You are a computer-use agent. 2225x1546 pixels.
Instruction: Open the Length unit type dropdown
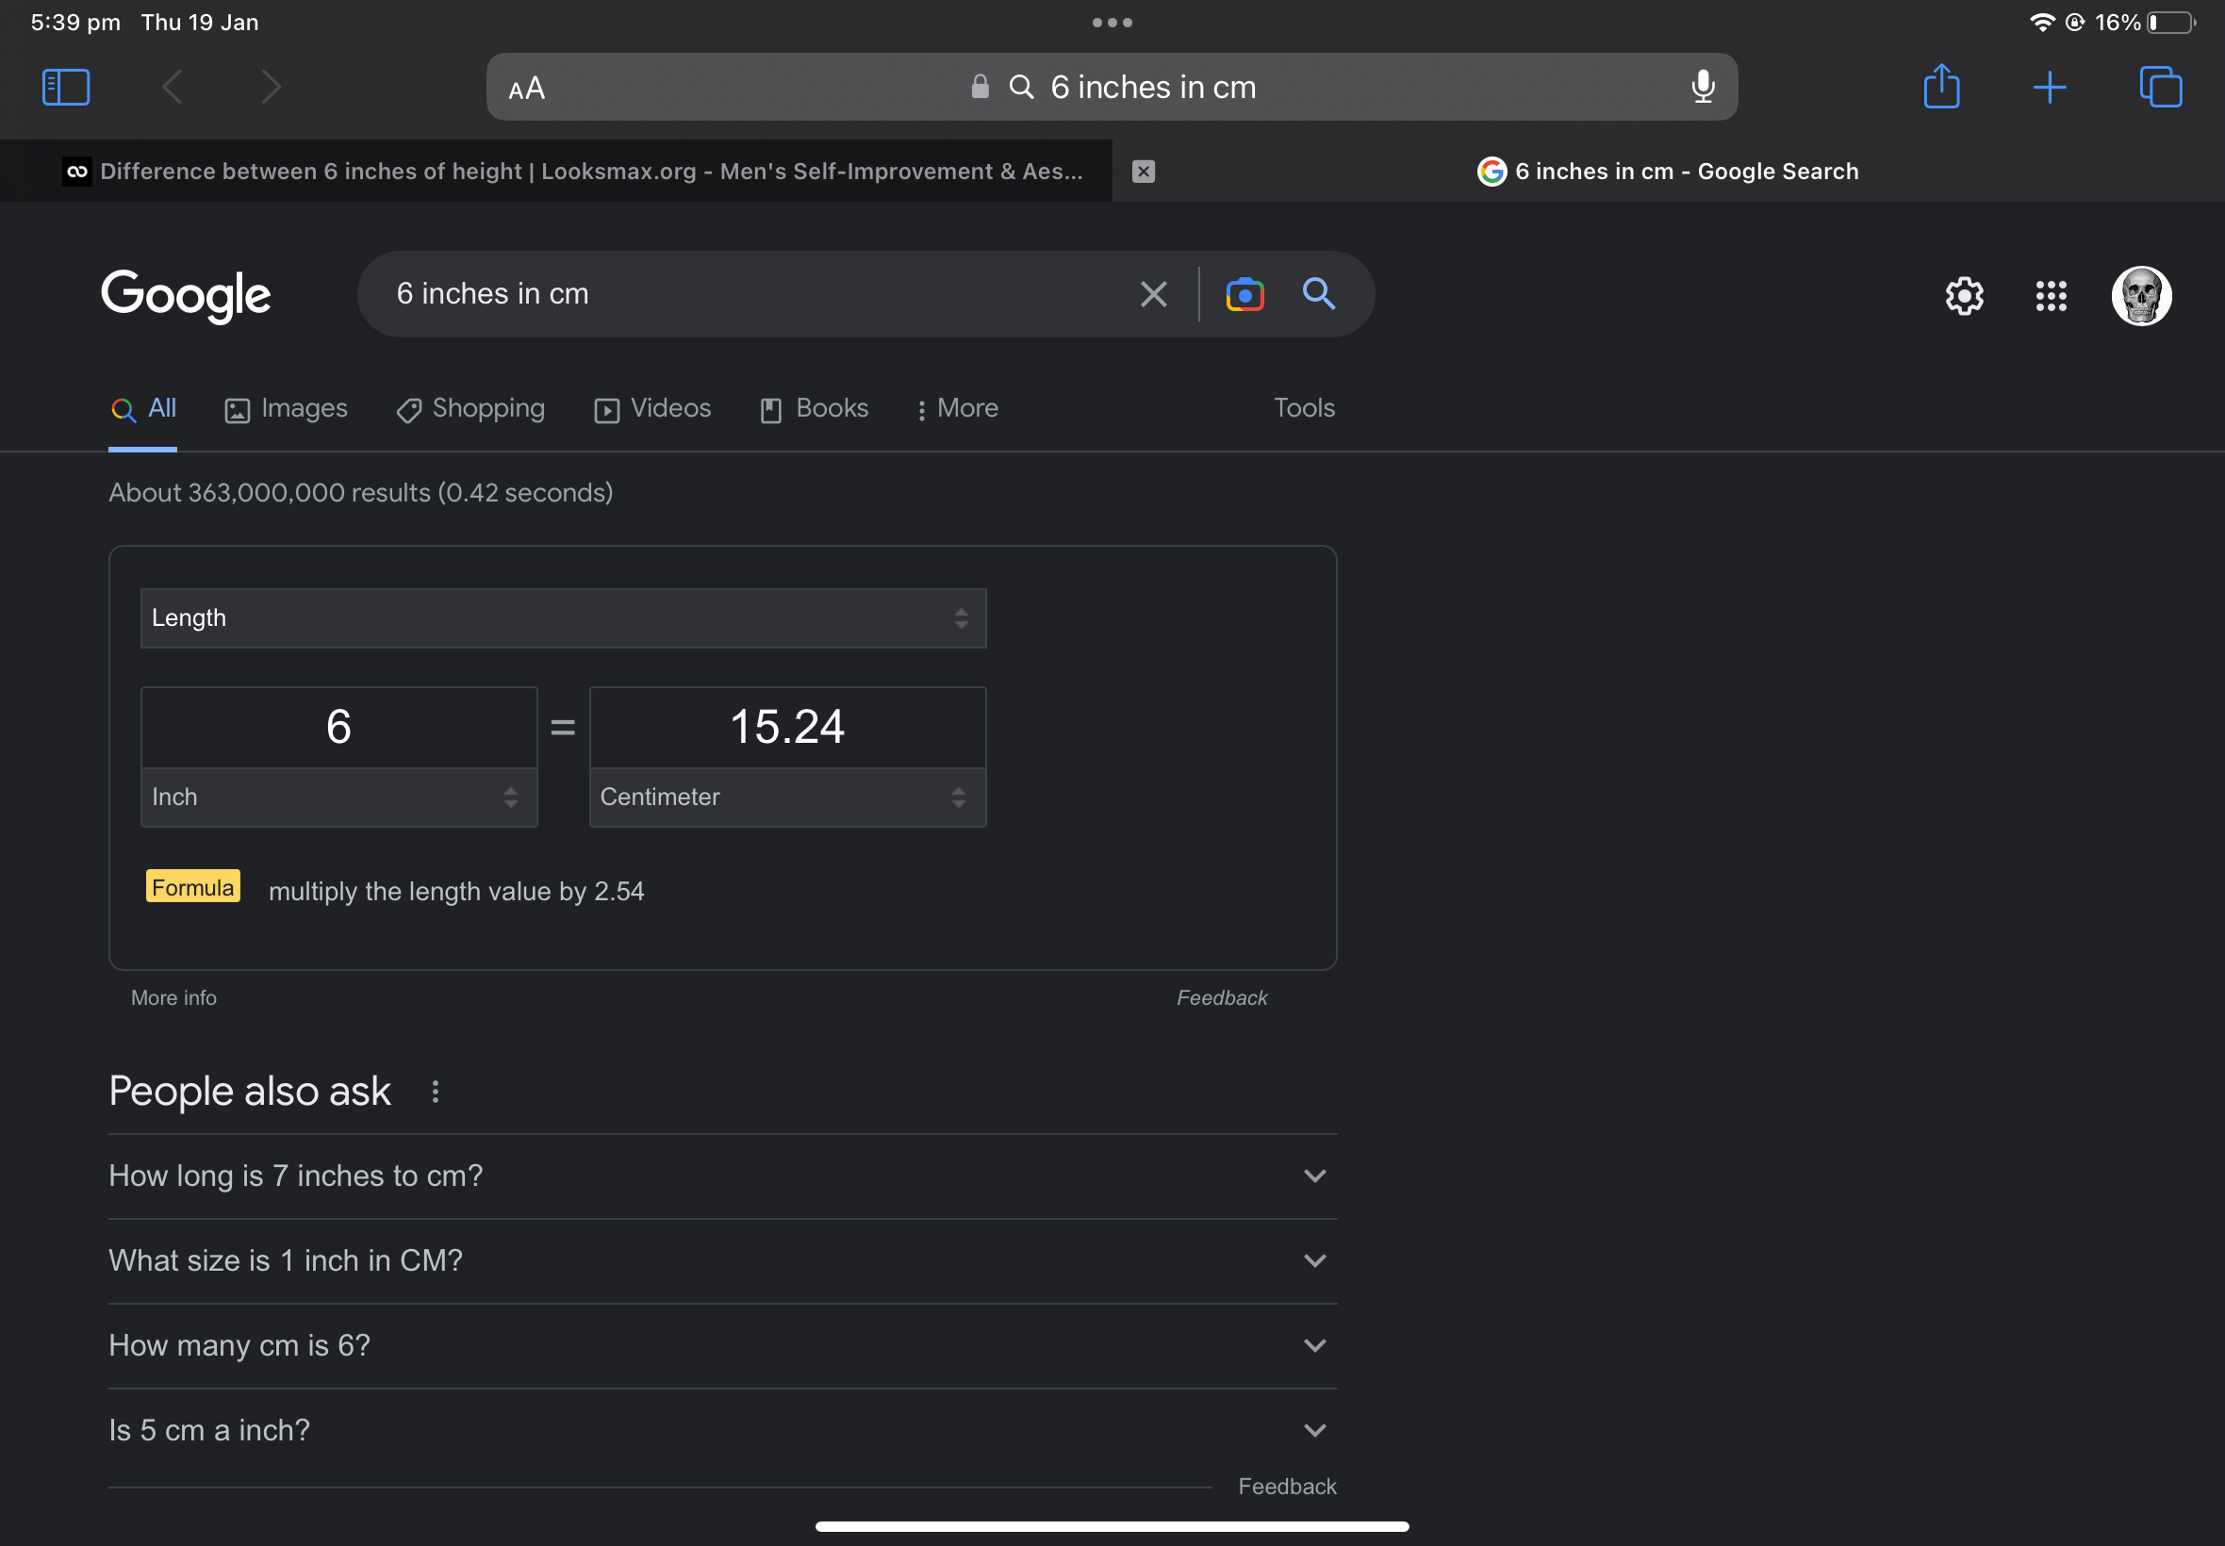tap(563, 618)
